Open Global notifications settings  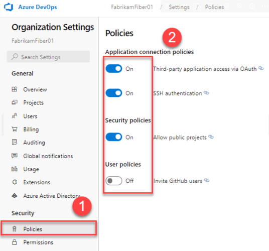[48, 156]
